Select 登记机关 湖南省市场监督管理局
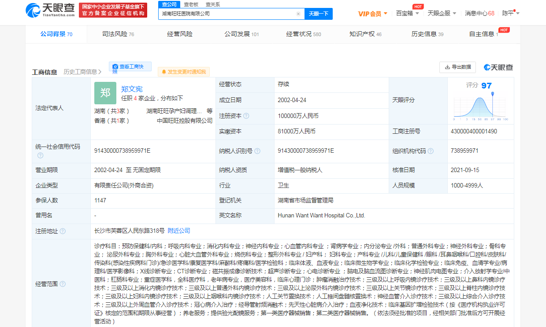Screen dimensions: 546x327 click(305, 200)
